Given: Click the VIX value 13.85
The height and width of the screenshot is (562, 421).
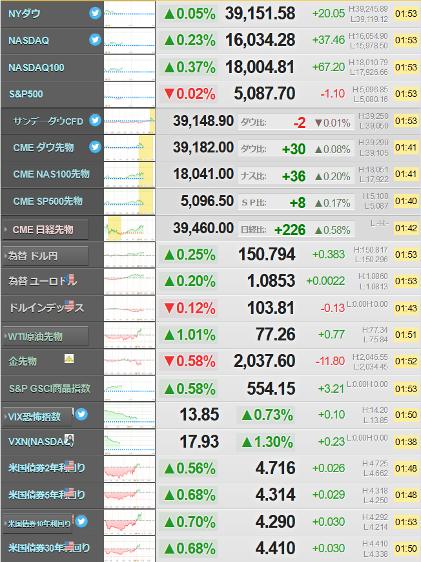Looking at the screenshot, I should (200, 415).
